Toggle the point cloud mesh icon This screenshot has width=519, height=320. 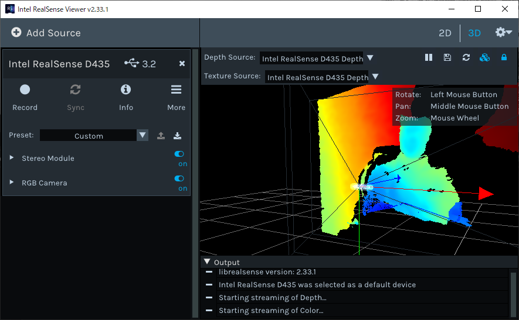point(484,57)
